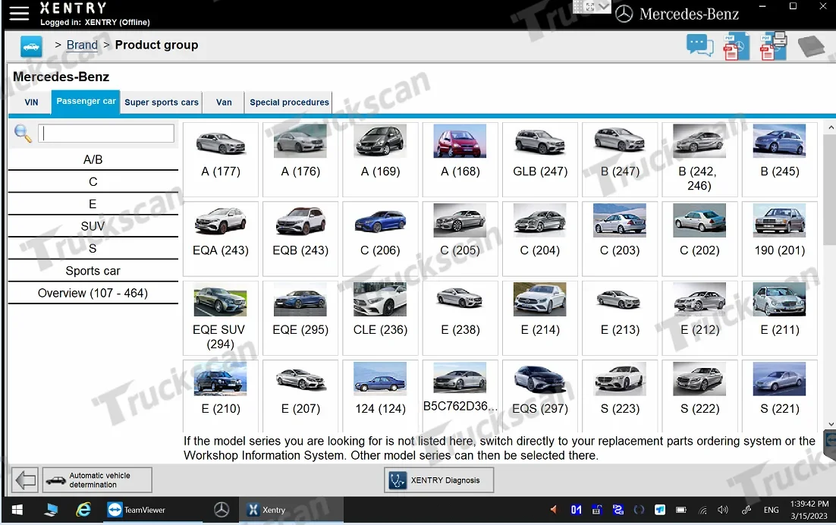836x525 pixels.
Task: Click the magnifying glass search icon
Action: pos(23,134)
